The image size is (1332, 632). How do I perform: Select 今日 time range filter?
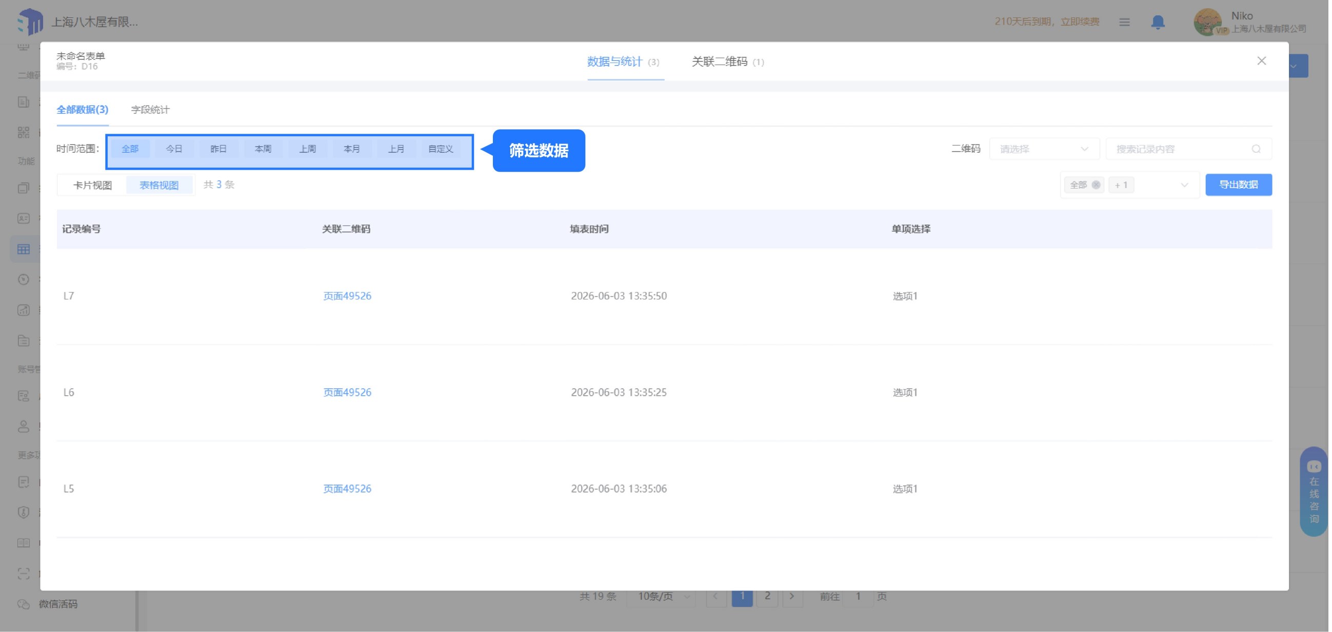click(x=174, y=149)
